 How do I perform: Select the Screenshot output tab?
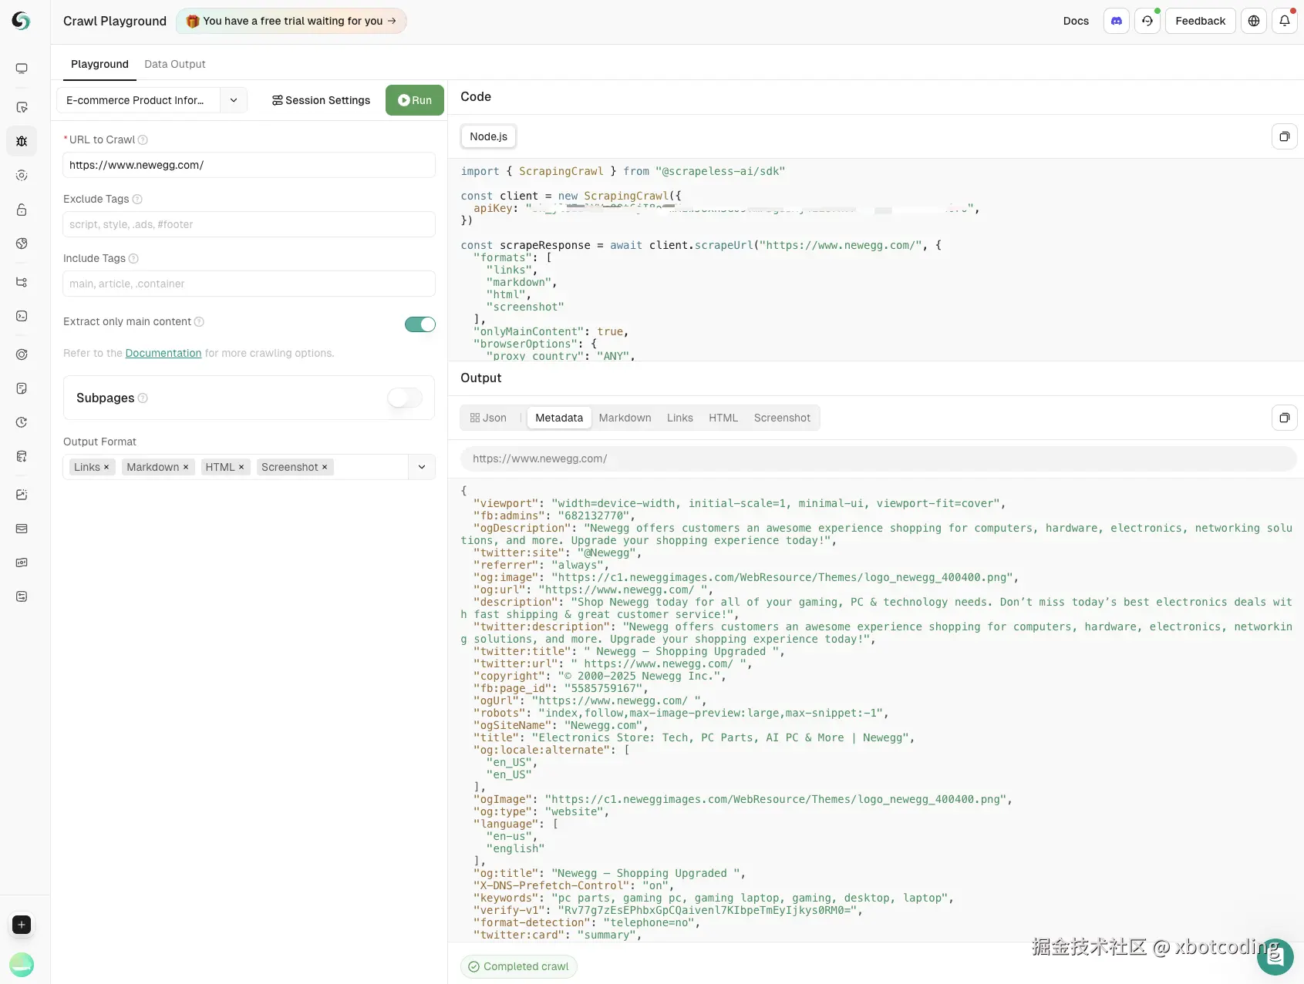(x=782, y=418)
